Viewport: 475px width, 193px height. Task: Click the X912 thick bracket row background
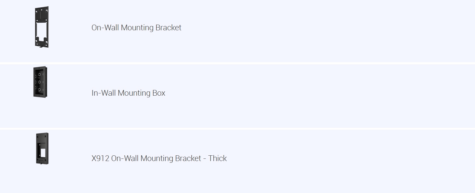pos(237,161)
